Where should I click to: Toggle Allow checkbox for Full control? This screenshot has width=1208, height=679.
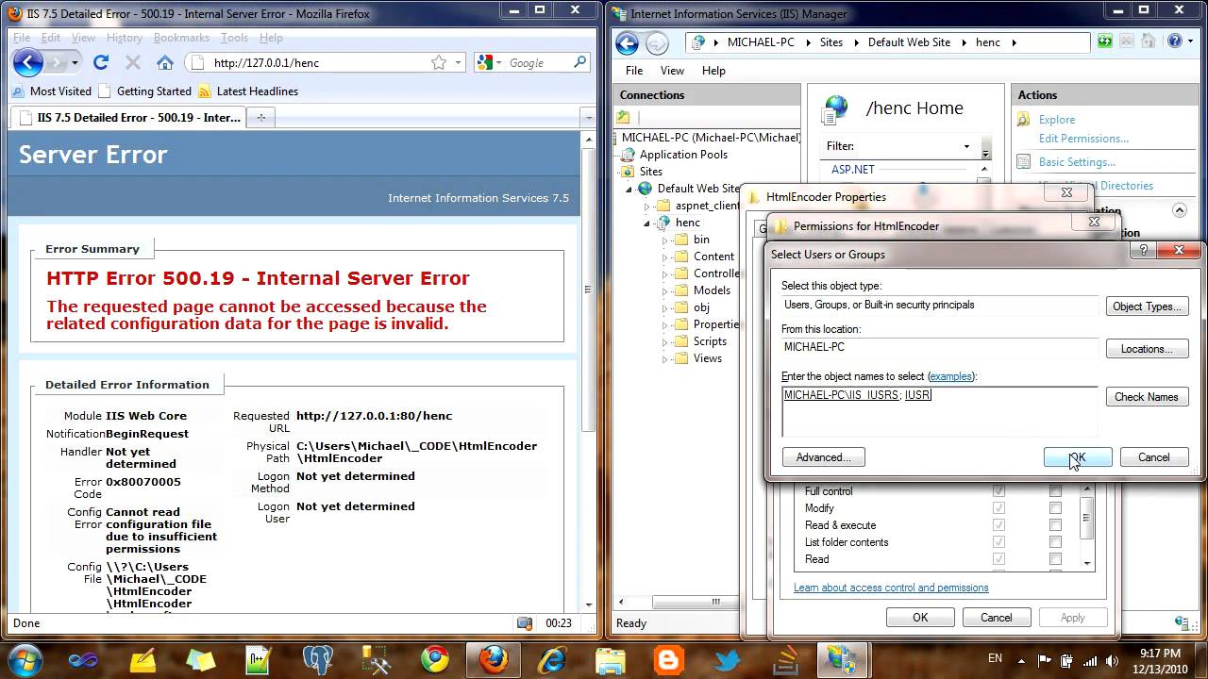(x=998, y=491)
